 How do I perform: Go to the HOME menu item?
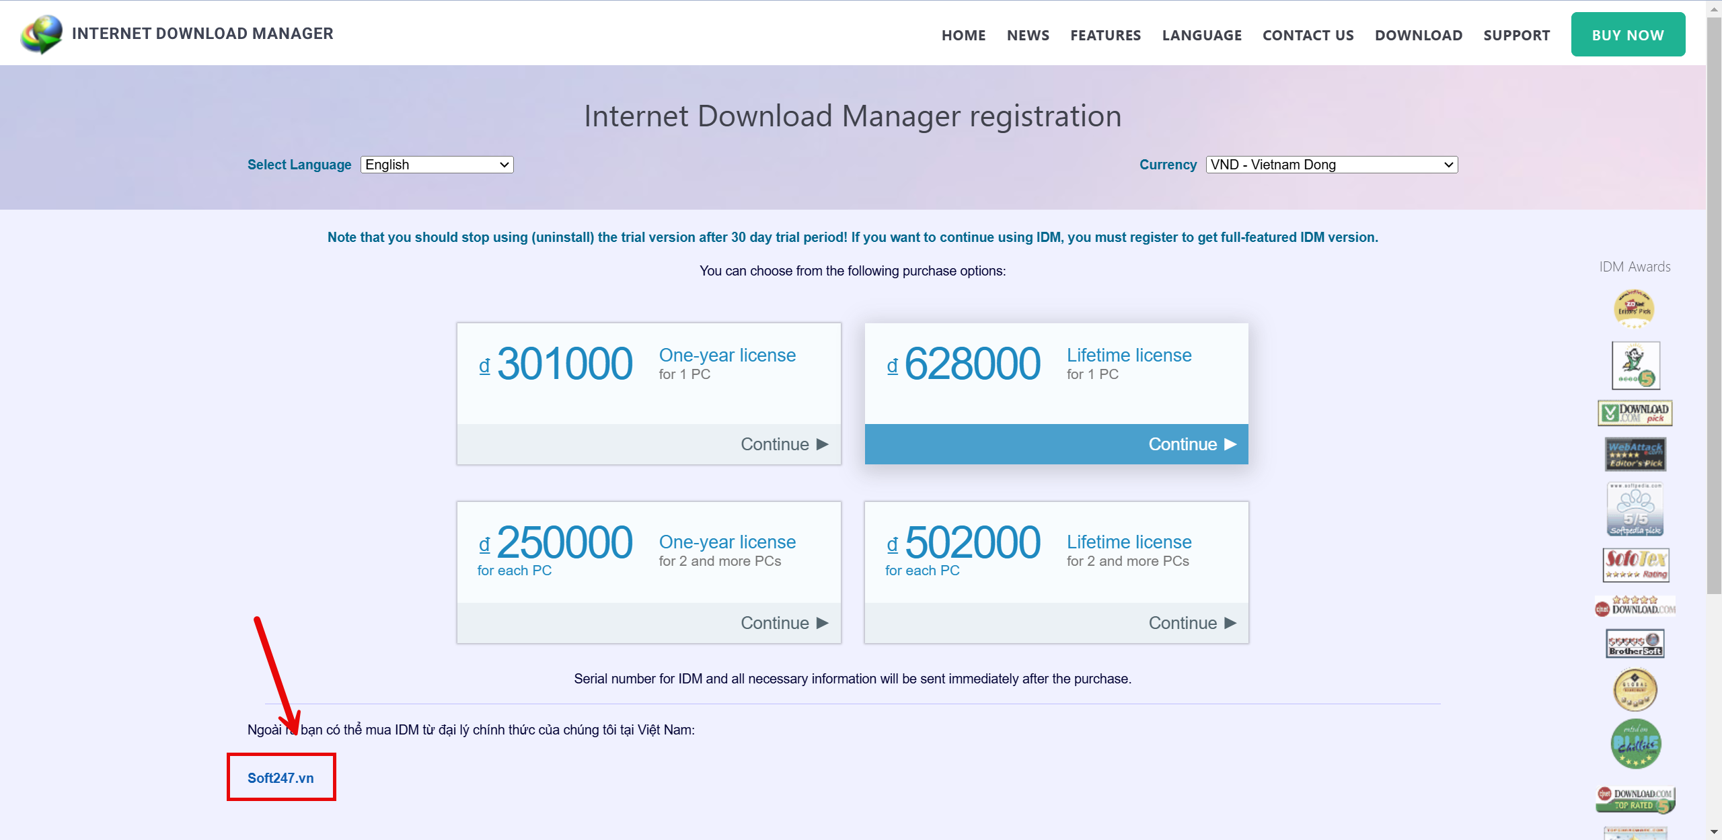coord(963,35)
